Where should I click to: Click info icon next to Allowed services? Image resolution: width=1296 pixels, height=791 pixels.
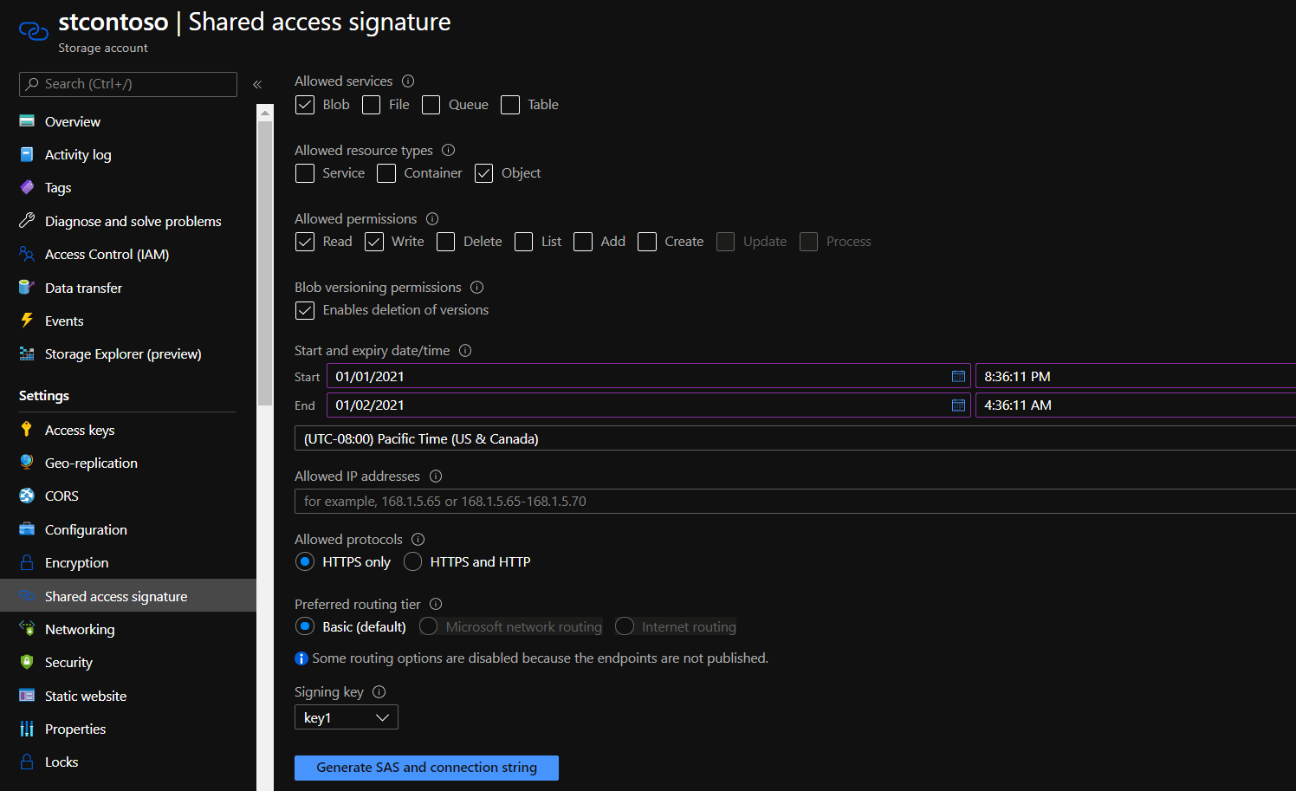[408, 81]
